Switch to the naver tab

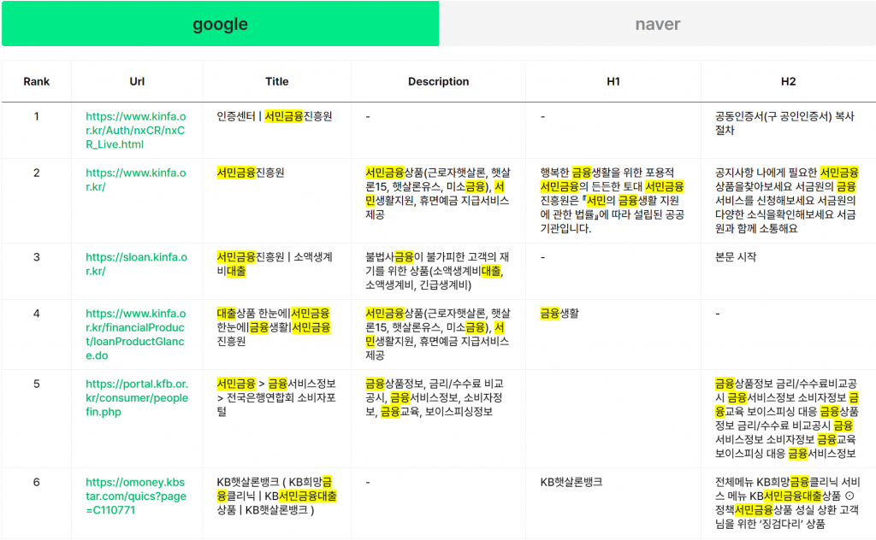click(x=657, y=24)
